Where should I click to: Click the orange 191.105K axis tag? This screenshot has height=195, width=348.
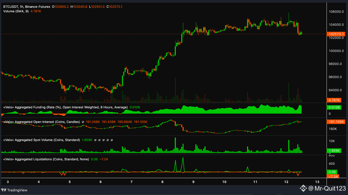tap(335, 122)
